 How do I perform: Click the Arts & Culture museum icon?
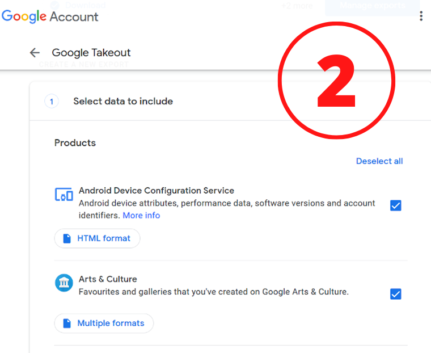coord(64,283)
